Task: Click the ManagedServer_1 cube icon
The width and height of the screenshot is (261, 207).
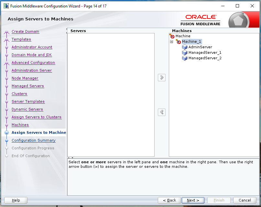Action: coord(185,52)
